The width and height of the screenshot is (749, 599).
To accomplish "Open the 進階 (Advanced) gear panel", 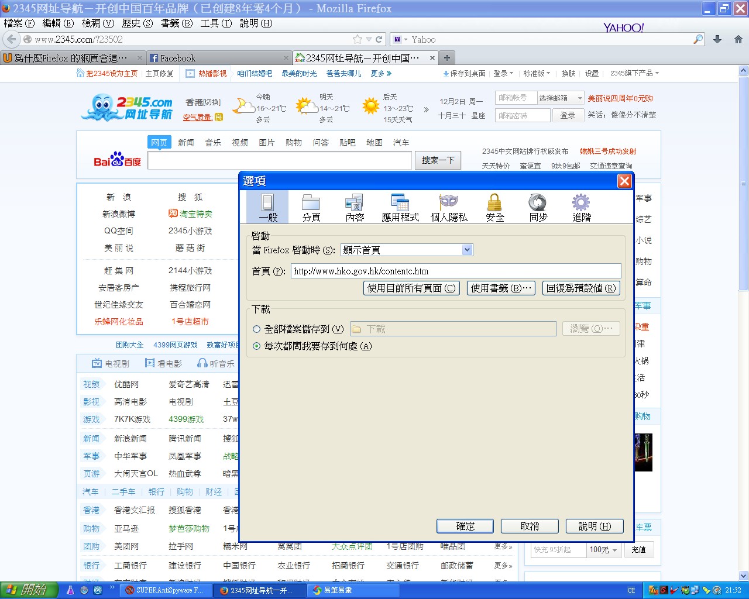I will [x=581, y=208].
